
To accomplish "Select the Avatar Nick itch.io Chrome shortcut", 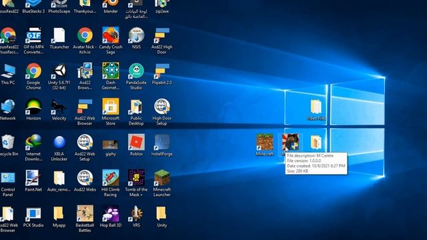I will (x=85, y=41).
